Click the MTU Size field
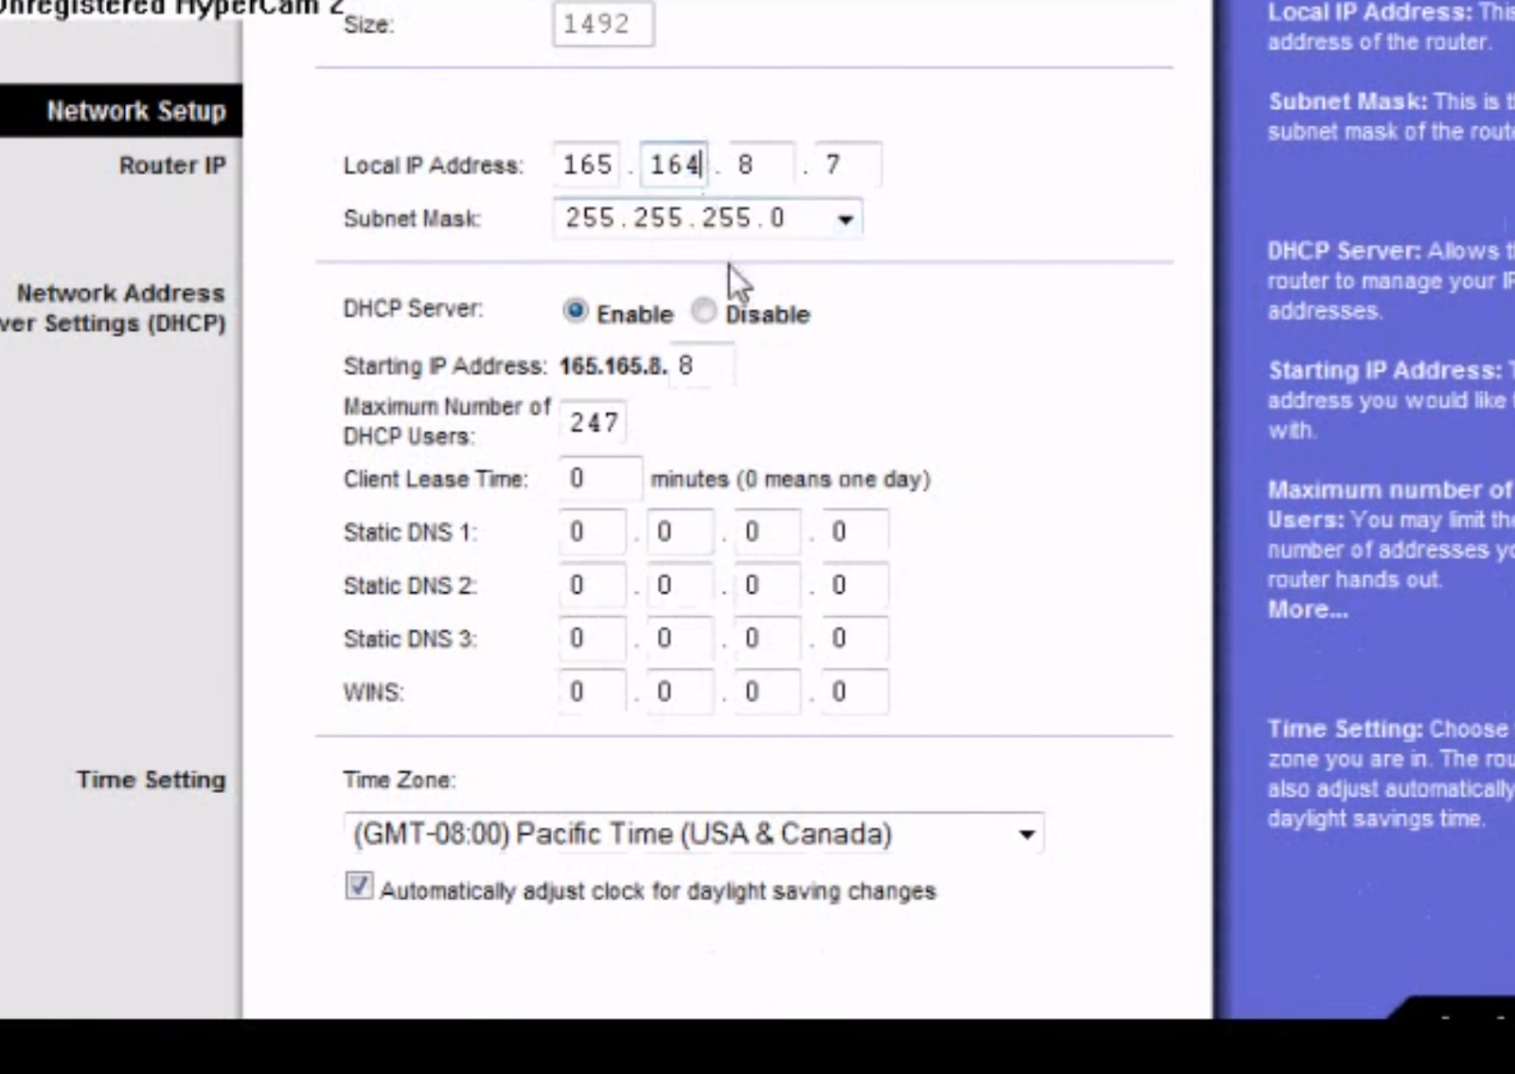 pos(603,25)
